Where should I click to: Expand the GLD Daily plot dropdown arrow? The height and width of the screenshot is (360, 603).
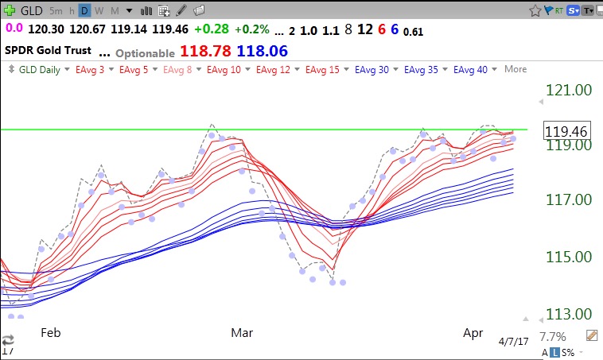click(x=67, y=70)
